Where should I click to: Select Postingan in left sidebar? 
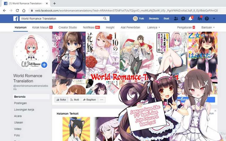point(20,103)
